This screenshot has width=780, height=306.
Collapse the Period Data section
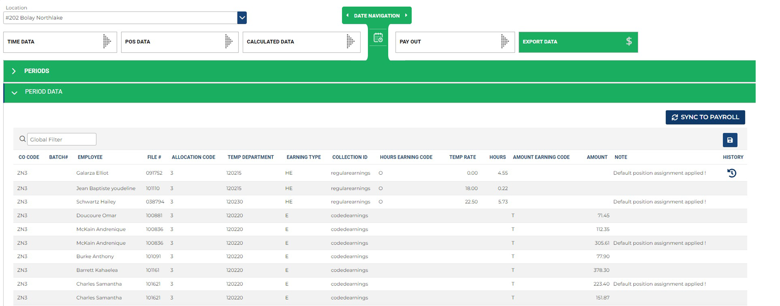[x=14, y=92]
